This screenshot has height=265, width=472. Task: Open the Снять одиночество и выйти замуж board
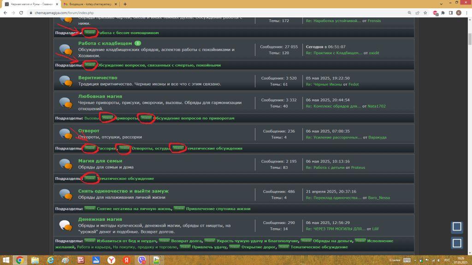(124, 191)
